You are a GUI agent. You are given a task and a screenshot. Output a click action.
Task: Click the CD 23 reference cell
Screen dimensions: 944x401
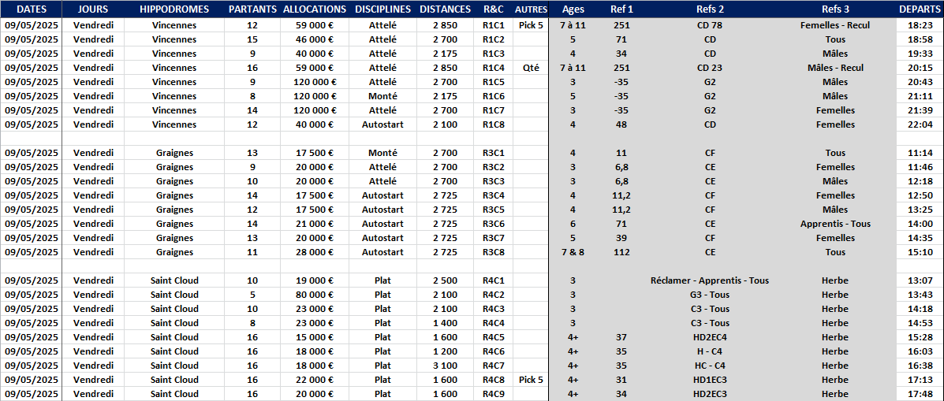click(710, 68)
